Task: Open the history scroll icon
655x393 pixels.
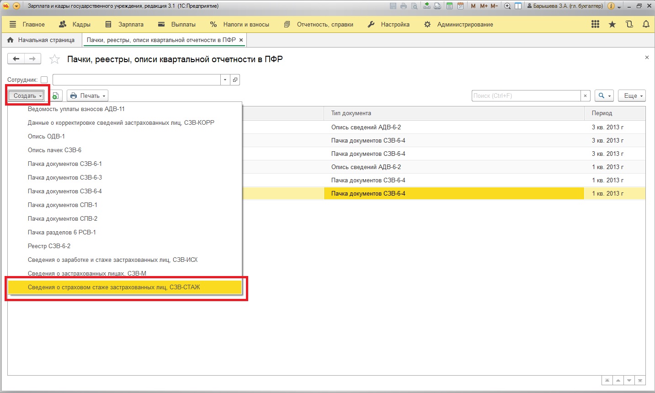Action: point(629,24)
